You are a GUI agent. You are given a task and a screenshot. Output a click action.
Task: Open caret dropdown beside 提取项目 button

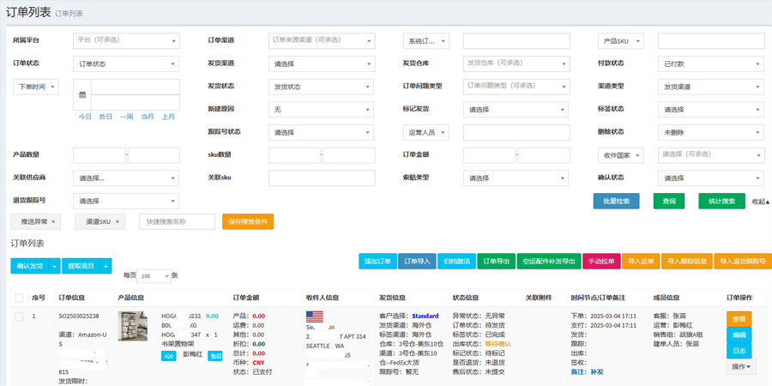pos(107,267)
